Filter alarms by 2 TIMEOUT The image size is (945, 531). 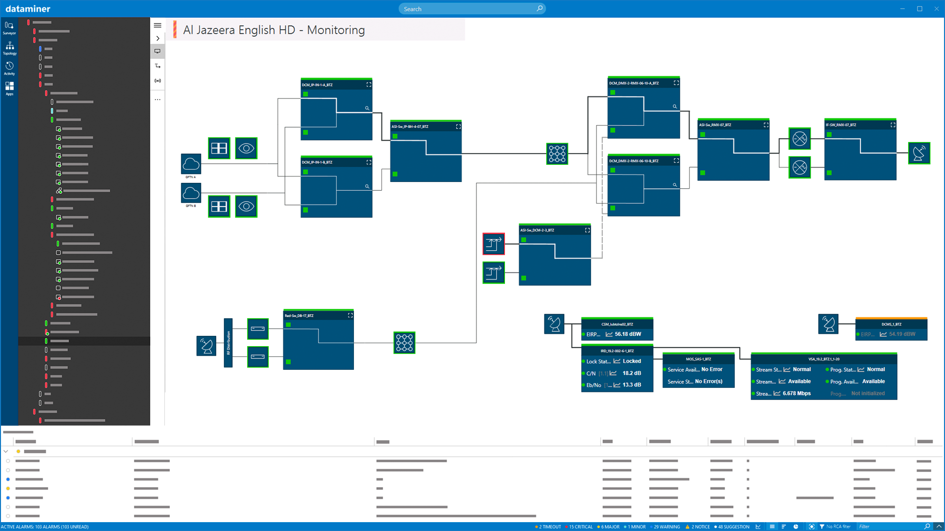click(x=548, y=527)
